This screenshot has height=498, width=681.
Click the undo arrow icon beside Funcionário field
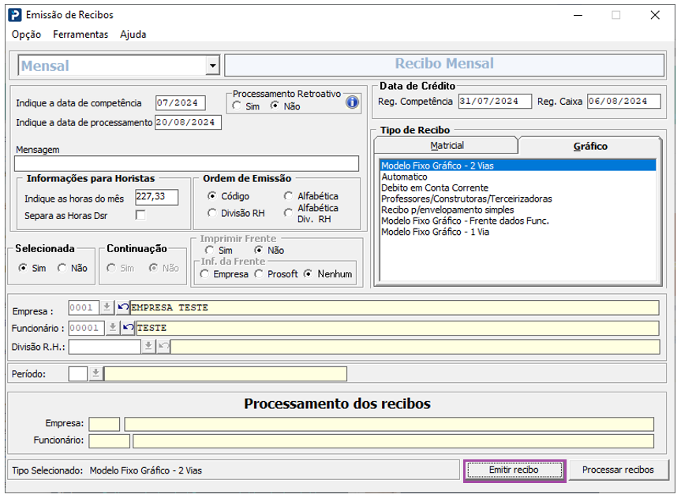pyautogui.click(x=128, y=328)
